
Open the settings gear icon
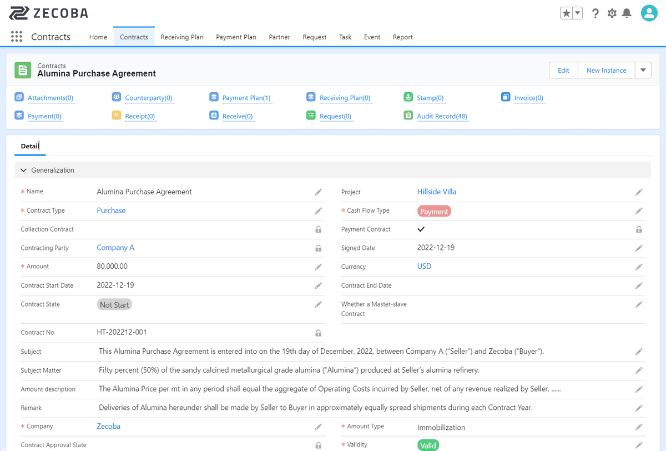tap(612, 13)
